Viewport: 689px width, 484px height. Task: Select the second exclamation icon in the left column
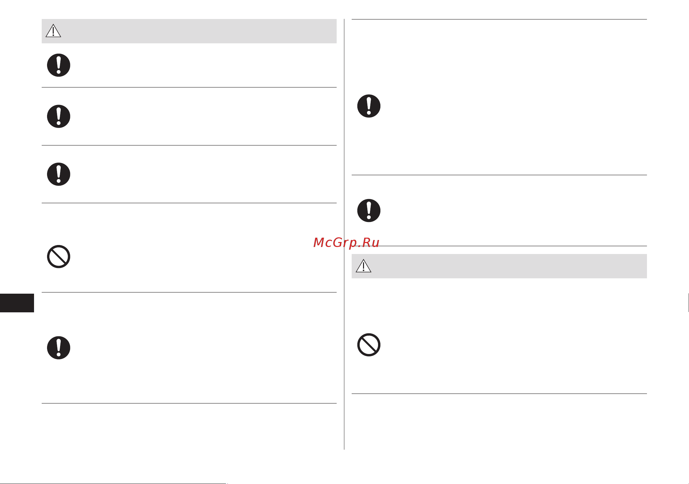tap(58, 116)
